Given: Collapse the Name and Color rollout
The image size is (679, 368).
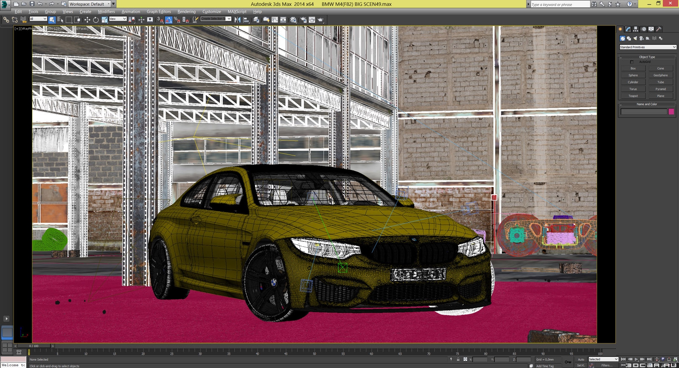Looking at the screenshot, I should [647, 104].
